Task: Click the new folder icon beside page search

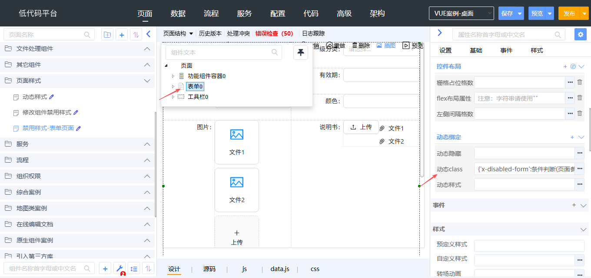Action: click(x=107, y=35)
